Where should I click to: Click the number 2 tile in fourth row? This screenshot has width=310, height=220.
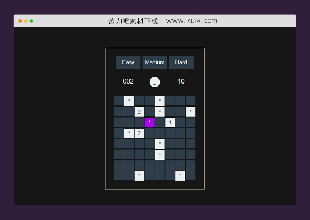(x=139, y=133)
